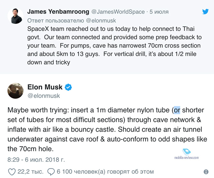Open the Elon Musk display name
Viewport: 214px width, 178px height.
[x=45, y=87]
